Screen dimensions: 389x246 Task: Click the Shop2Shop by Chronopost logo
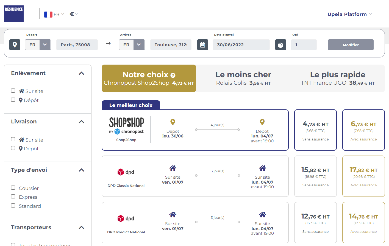[126, 126]
